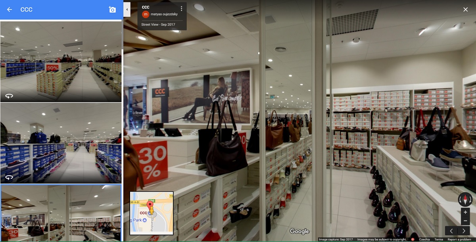The width and height of the screenshot is (476, 242).
Task: Rotate view clockwise using the compass's right arrow
Action: point(470,199)
